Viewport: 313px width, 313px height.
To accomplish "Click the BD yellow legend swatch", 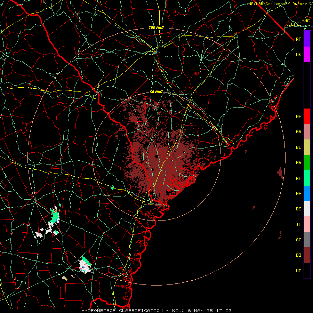I will coord(307,147).
